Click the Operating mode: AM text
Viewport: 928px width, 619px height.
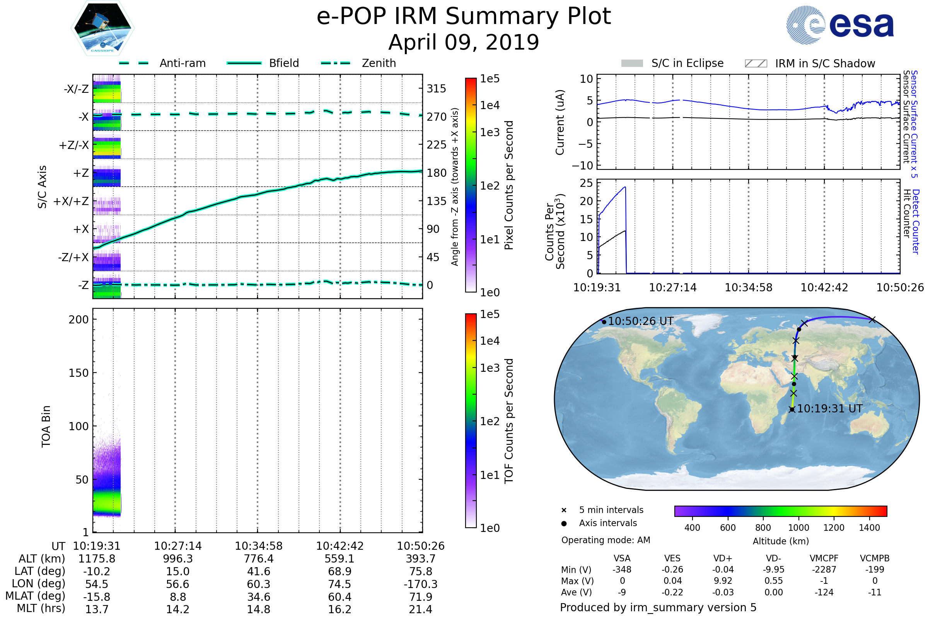click(x=606, y=540)
